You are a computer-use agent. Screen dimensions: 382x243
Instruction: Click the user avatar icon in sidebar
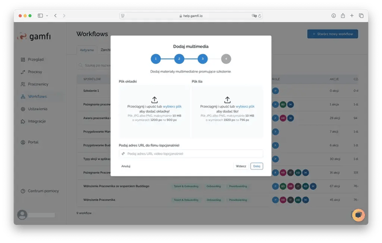pyautogui.click(x=22, y=214)
